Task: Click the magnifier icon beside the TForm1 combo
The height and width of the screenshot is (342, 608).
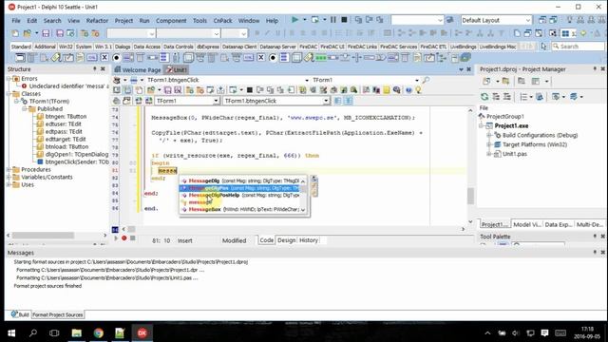Action: click(x=426, y=80)
